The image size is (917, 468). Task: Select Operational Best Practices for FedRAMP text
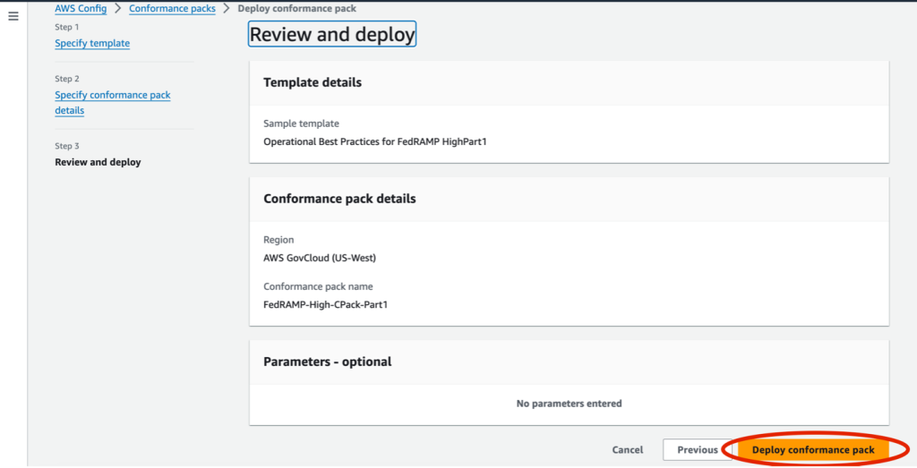pos(375,140)
